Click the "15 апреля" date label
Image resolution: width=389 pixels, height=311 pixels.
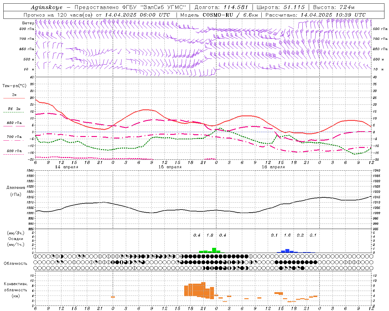170,167
